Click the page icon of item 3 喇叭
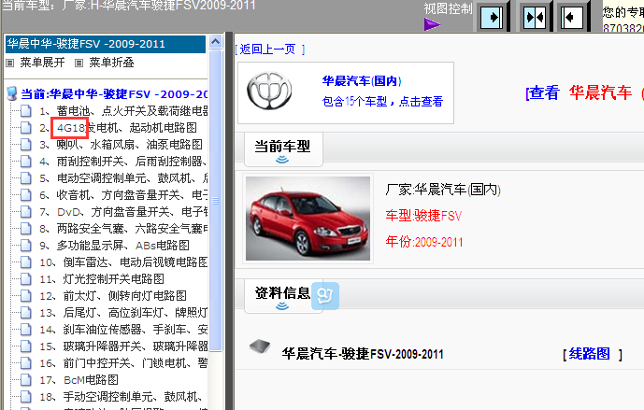This screenshot has height=410, width=644. click(x=26, y=145)
